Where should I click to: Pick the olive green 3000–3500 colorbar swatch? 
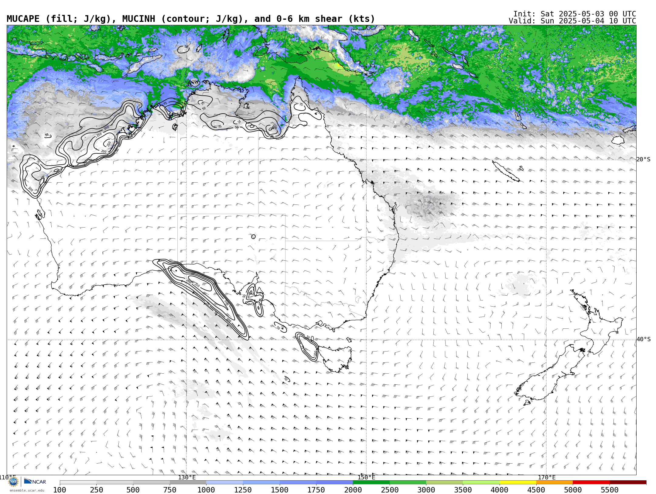point(445,482)
